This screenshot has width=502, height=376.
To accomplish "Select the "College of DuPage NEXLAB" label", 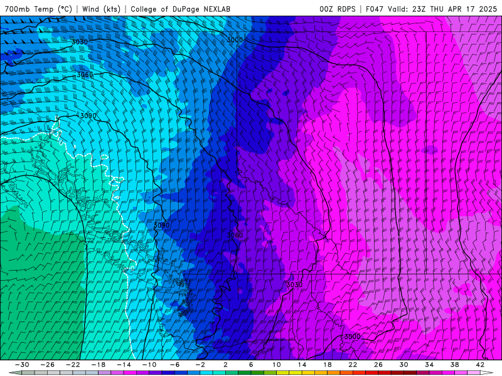I will [180, 9].
